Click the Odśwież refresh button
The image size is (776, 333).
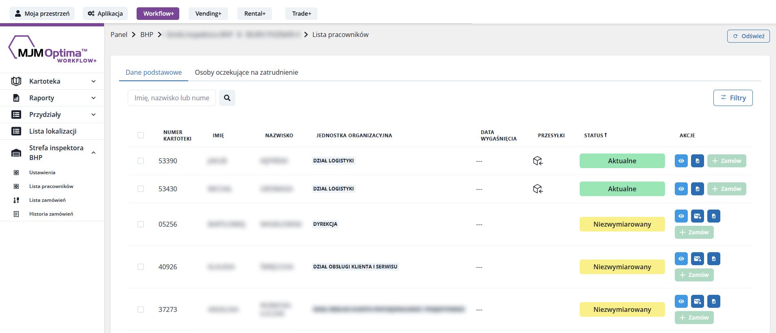(748, 36)
